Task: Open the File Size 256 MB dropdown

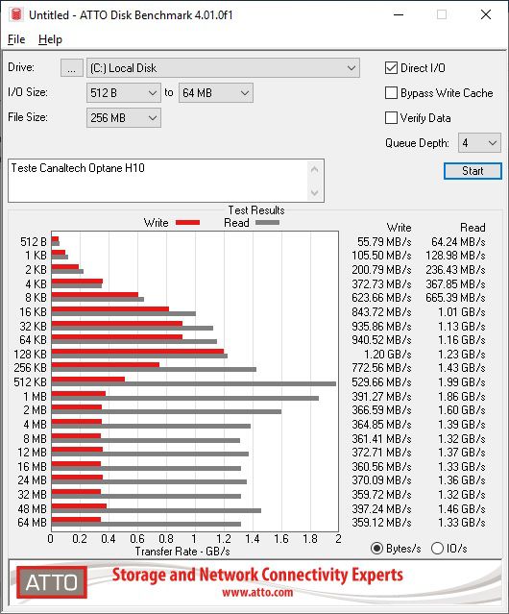Action: click(x=124, y=117)
